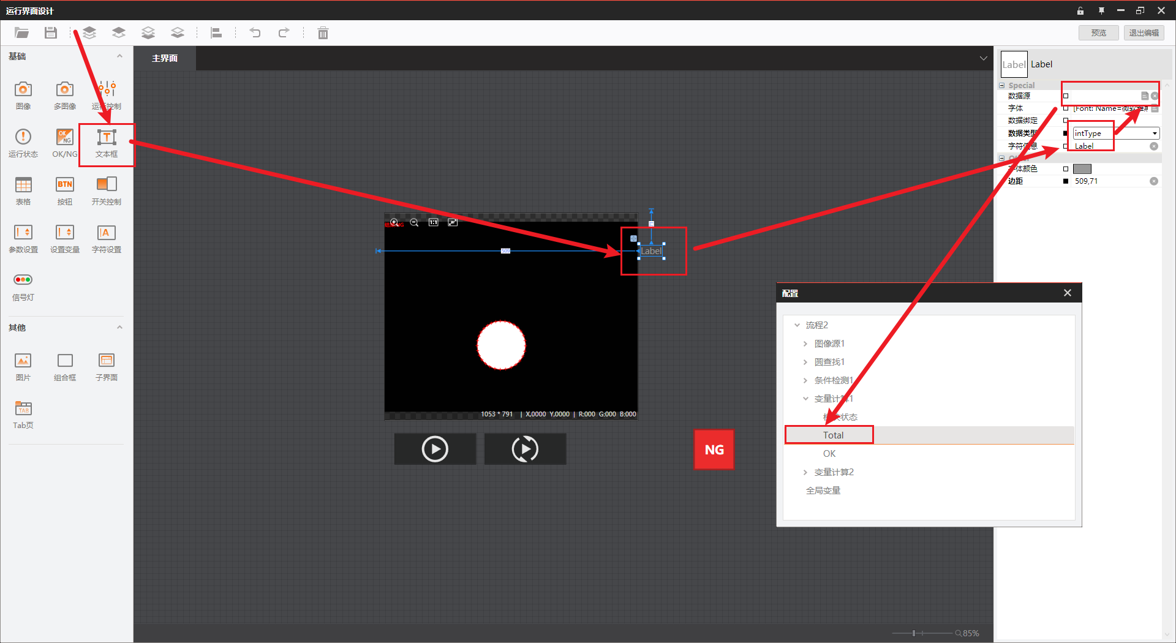
Task: Switch to the 主界面 tab
Action: click(165, 58)
